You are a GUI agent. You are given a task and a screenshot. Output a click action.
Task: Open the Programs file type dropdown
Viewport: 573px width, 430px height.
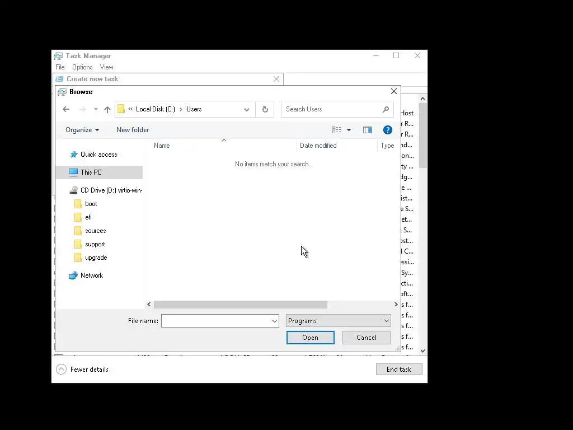[x=339, y=321]
